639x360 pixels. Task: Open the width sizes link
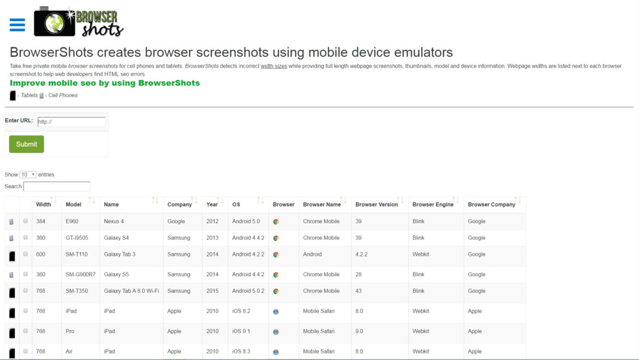(x=274, y=66)
